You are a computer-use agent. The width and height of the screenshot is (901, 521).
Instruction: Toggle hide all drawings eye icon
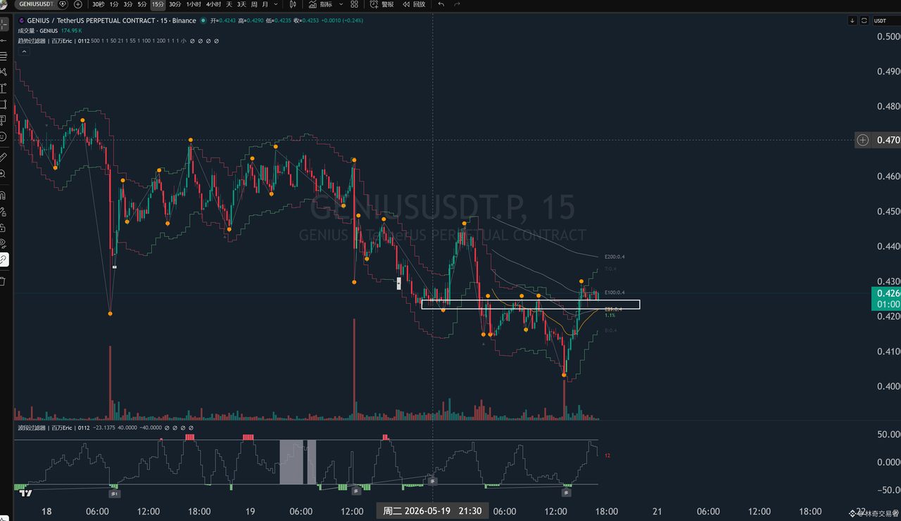(x=4, y=243)
